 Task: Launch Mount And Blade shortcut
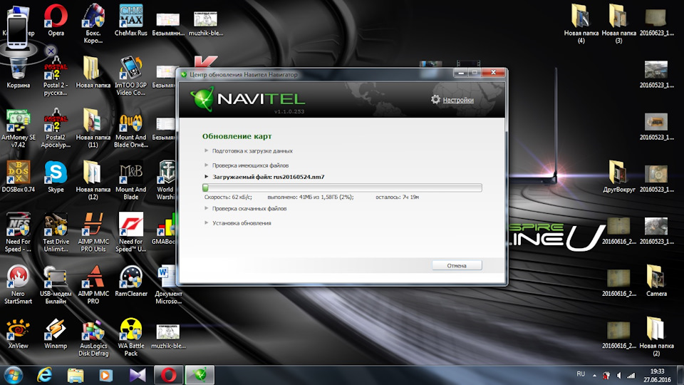point(131,180)
